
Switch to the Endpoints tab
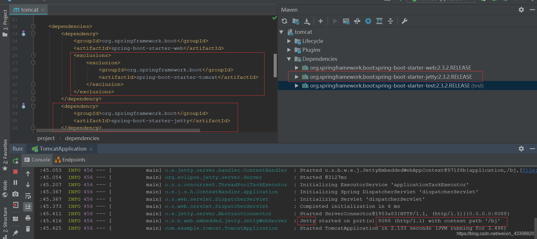[x=70, y=160]
